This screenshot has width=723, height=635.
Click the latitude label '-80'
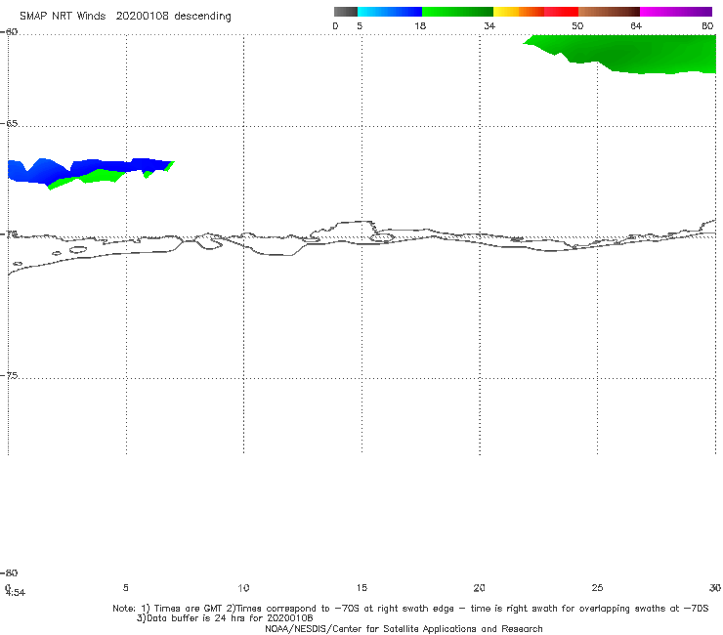click(9, 573)
